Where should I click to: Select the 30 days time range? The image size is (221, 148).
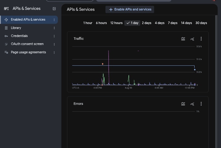(201, 23)
